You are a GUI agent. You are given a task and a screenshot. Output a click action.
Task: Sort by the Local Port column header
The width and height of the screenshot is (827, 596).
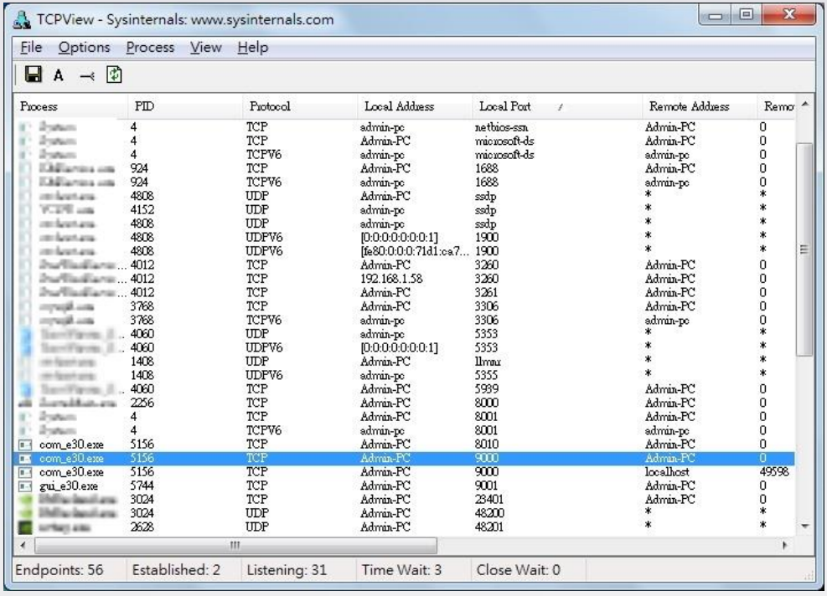[557, 106]
